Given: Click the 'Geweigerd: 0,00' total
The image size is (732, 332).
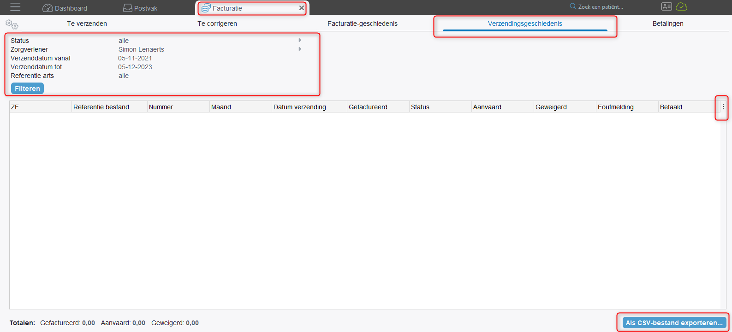Looking at the screenshot, I should [175, 323].
